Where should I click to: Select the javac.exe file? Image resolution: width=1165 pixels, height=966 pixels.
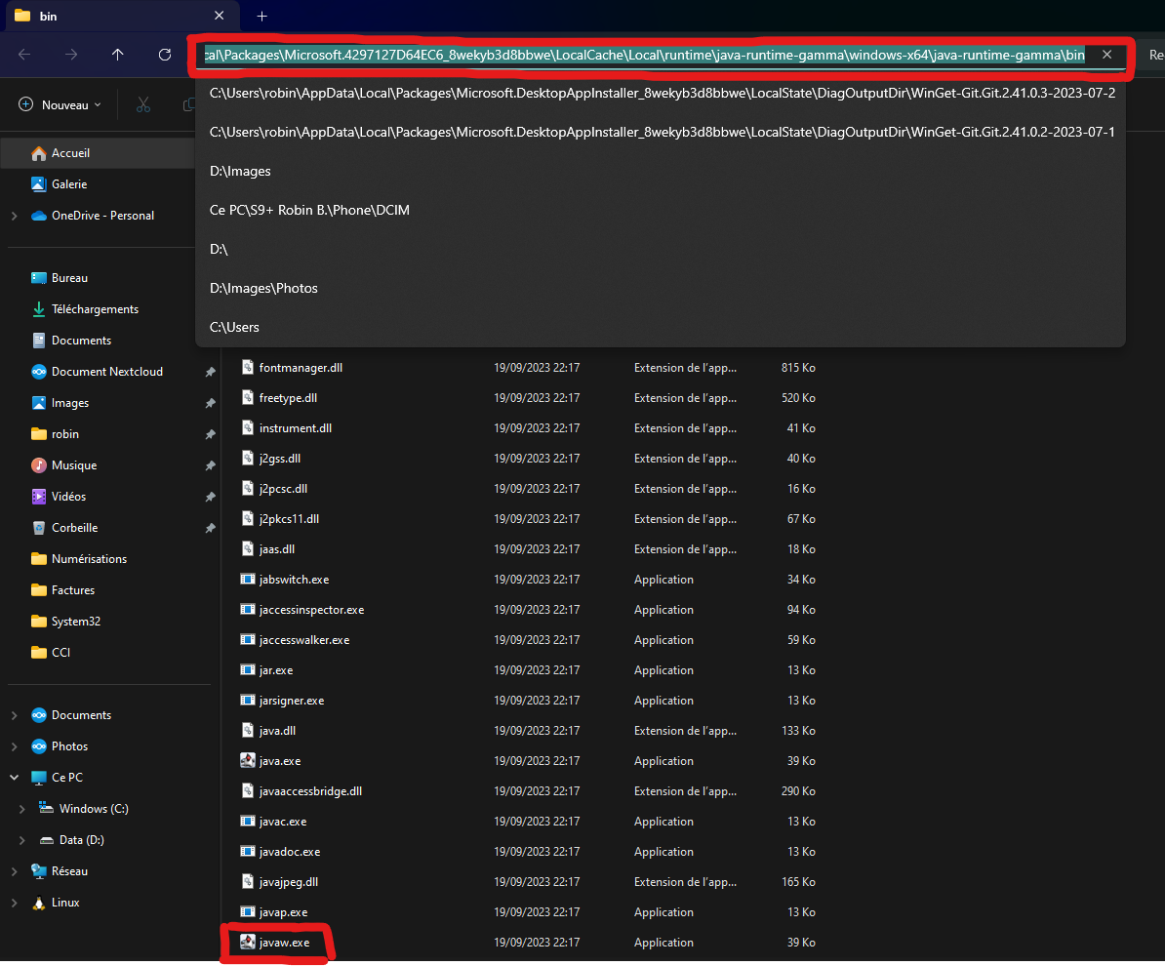click(282, 822)
